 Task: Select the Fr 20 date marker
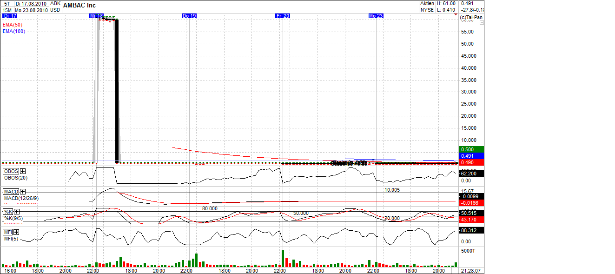283,16
